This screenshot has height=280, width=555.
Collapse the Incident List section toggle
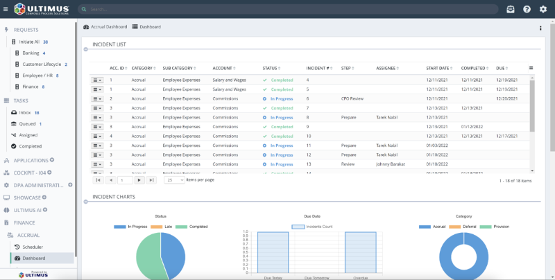click(85, 49)
